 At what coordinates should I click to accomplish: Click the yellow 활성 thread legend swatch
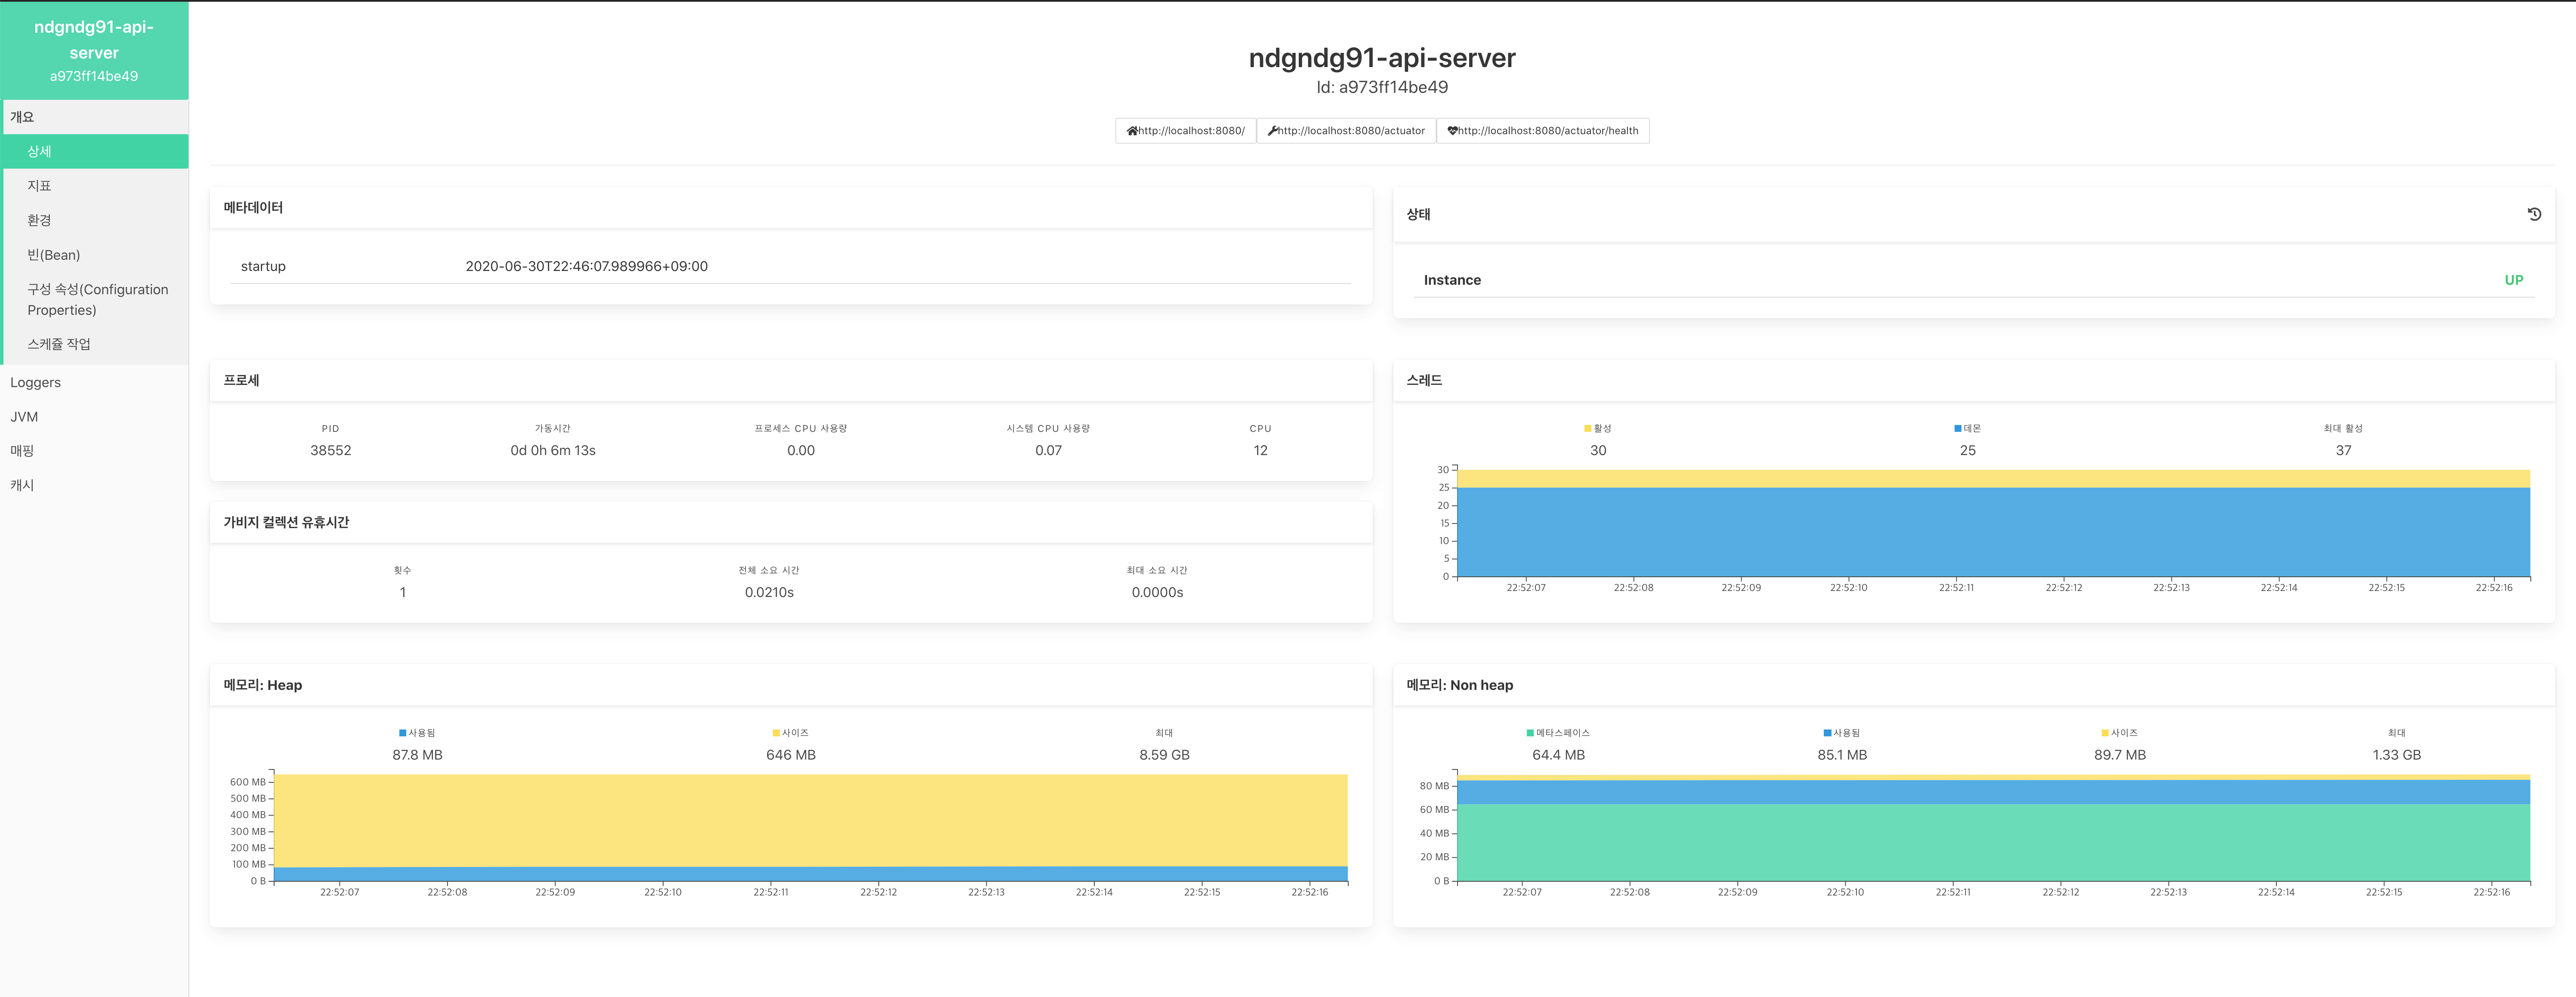(x=1587, y=428)
